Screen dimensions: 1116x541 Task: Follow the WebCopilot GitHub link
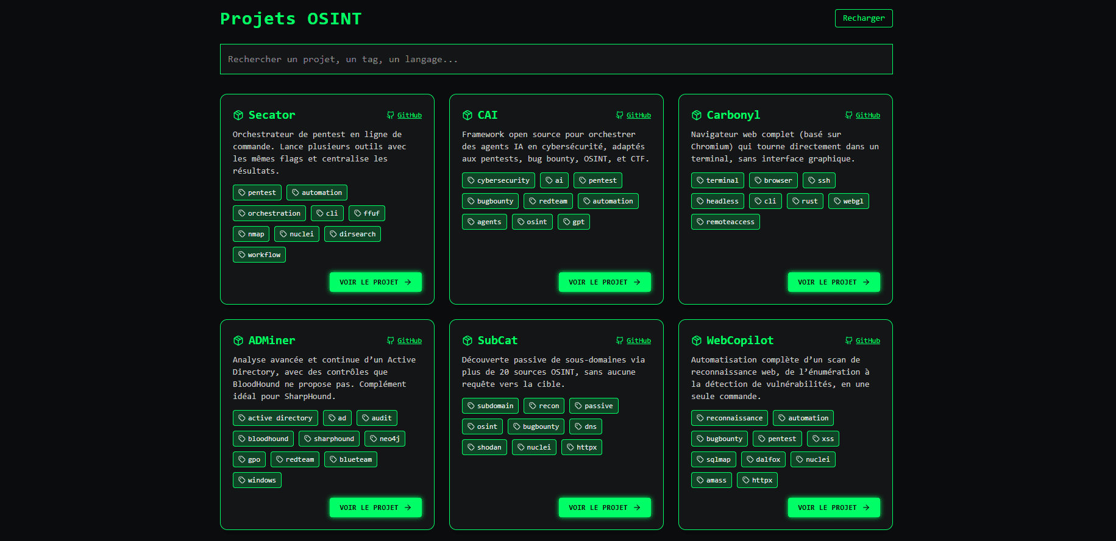tap(867, 341)
